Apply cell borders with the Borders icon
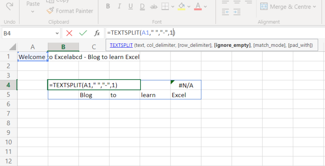Viewport: 325px width, 166px height. point(165,6)
